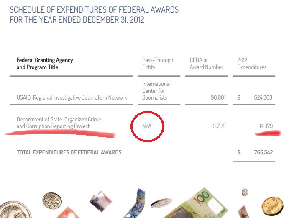The image size is (284, 218).
Task: Click the Pass-Through Entity column header
Action: click(x=158, y=64)
